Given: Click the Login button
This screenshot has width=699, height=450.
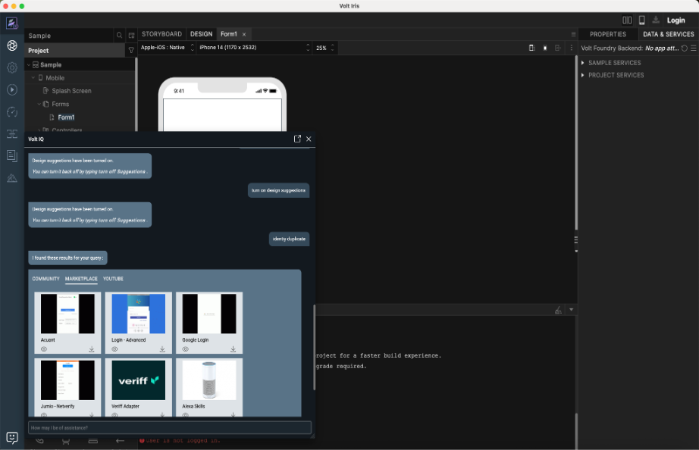Looking at the screenshot, I should click(x=675, y=20).
